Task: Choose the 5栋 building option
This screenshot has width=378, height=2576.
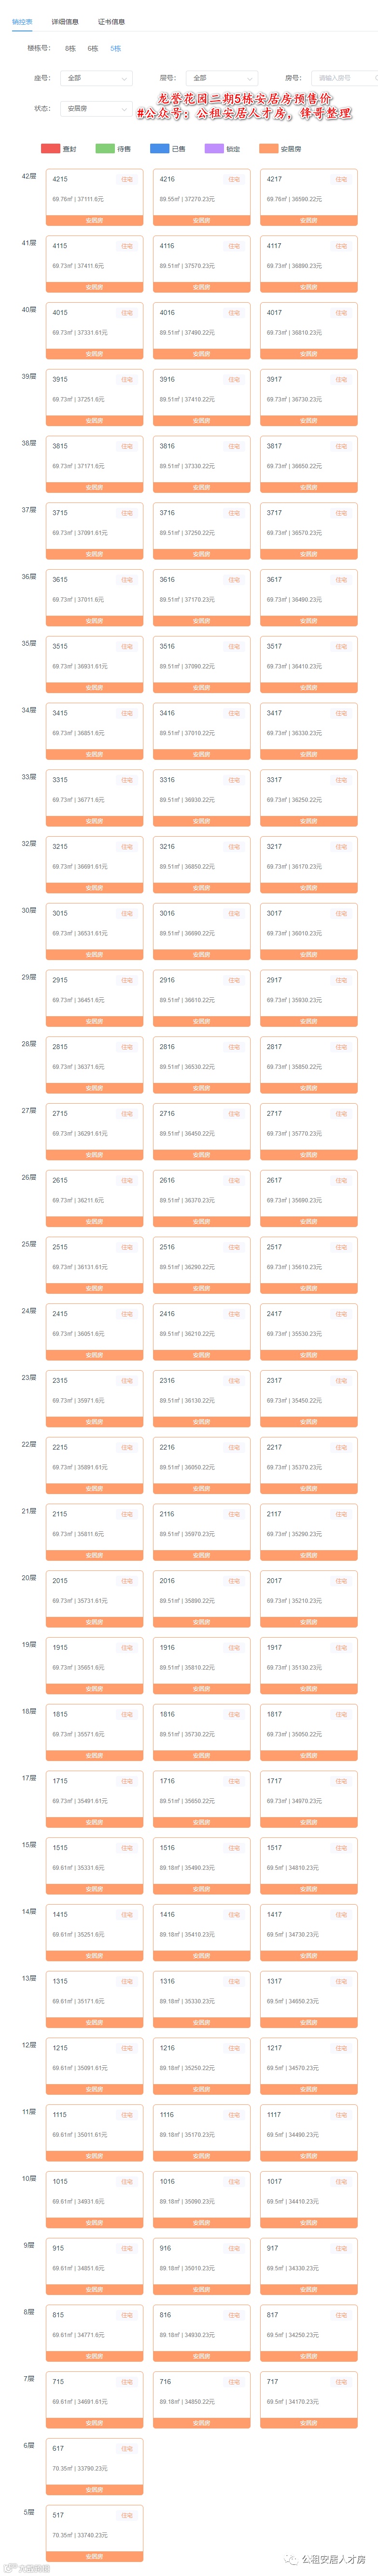Action: tap(116, 48)
